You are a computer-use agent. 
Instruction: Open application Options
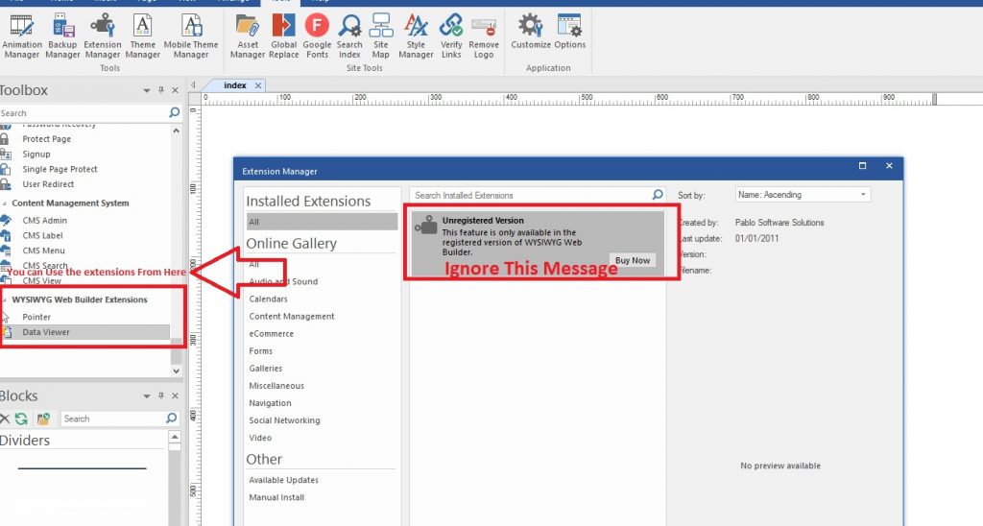pyautogui.click(x=570, y=32)
